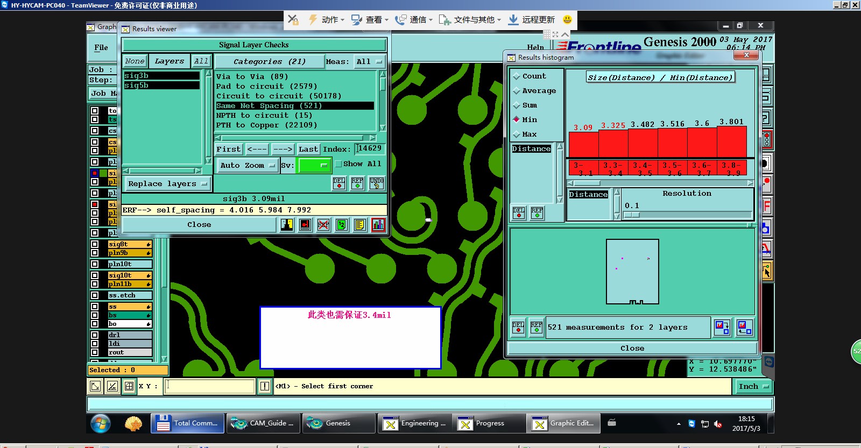Screen dimensions: 861x448
Task: Click seashell icon in taskbar
Action: pyautogui.click(x=133, y=424)
